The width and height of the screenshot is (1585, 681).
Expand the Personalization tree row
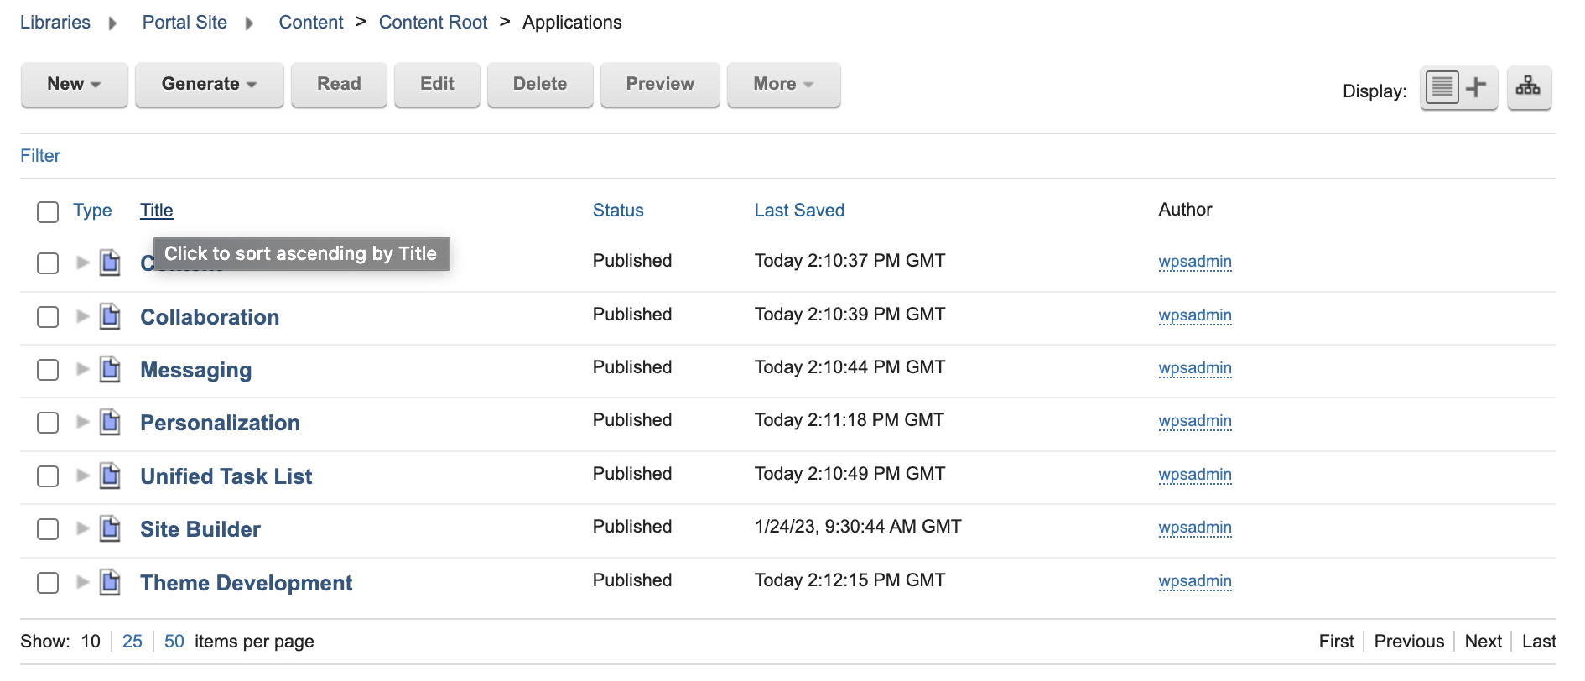(82, 422)
